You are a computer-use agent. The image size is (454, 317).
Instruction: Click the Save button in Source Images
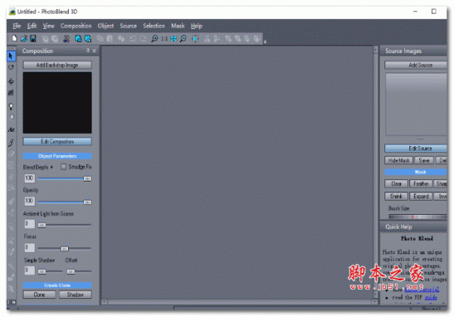coord(424,160)
